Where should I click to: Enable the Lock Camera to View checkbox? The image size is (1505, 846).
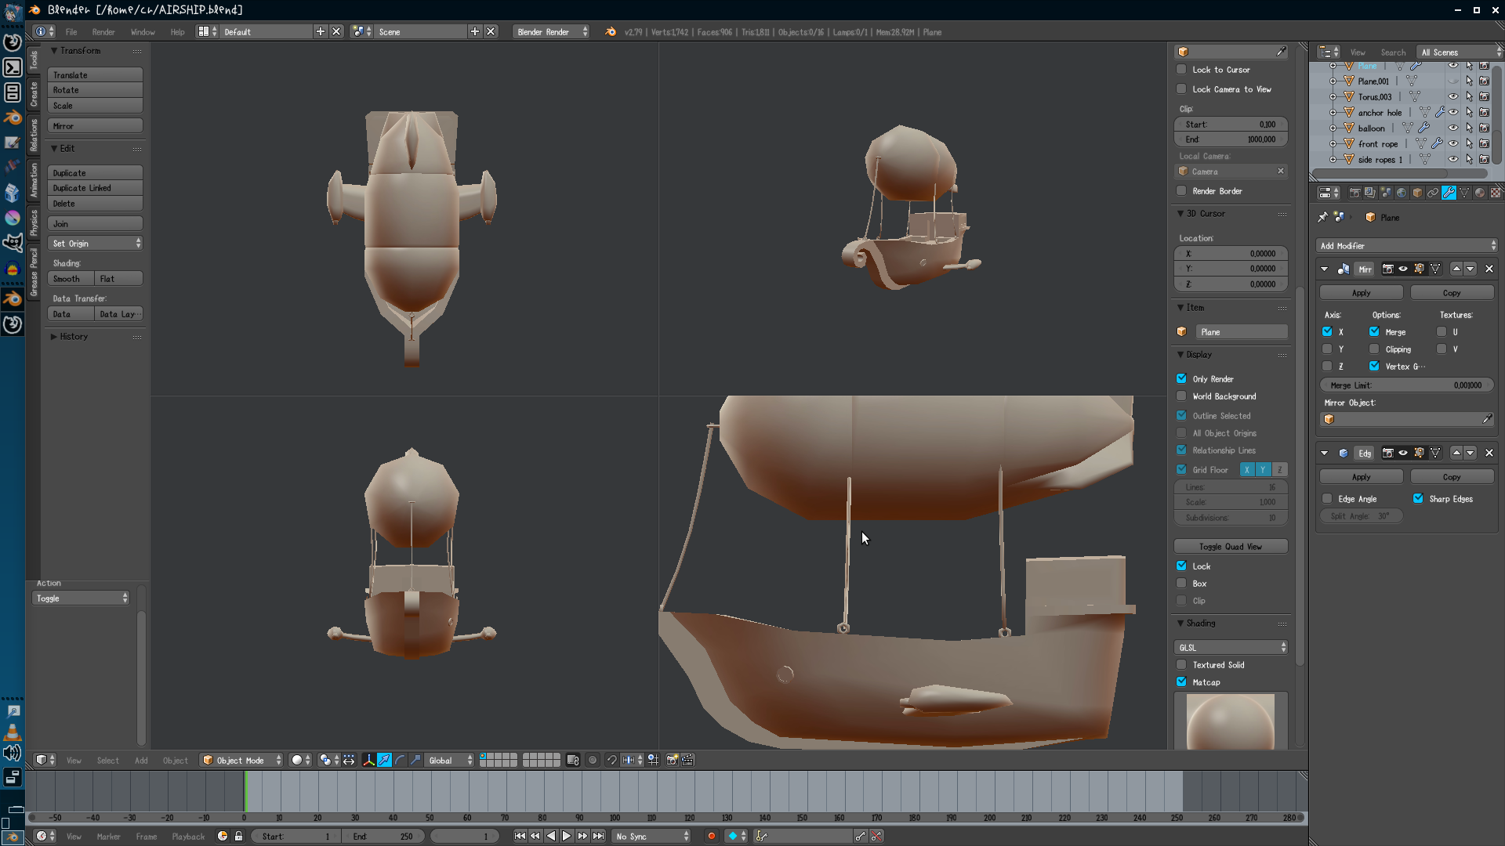pos(1181,89)
